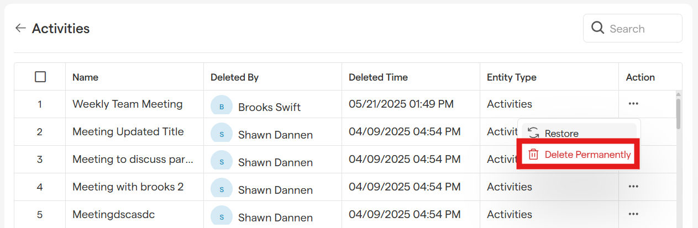Choose Restore from the context menu
The height and width of the screenshot is (228, 698).
coord(561,133)
